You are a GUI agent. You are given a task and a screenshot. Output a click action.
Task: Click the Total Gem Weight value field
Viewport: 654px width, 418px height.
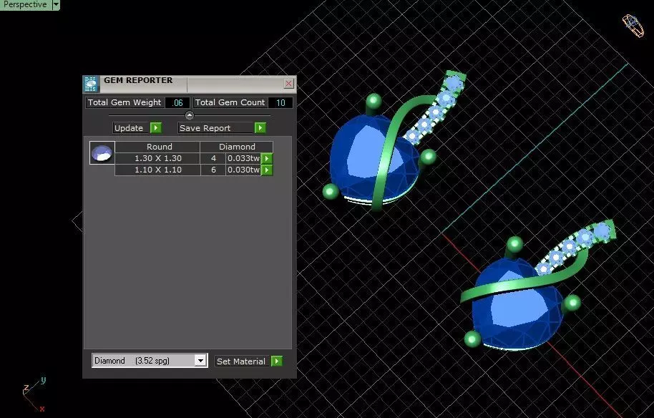click(x=177, y=102)
